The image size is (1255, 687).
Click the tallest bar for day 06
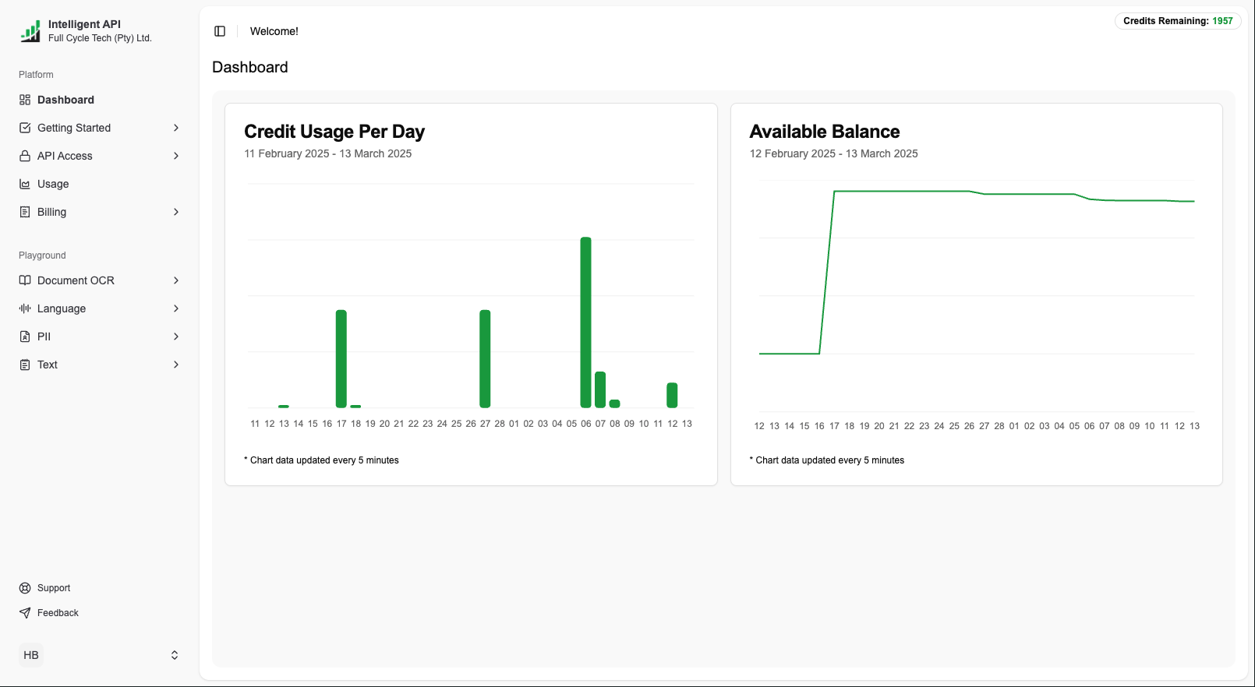click(x=586, y=322)
